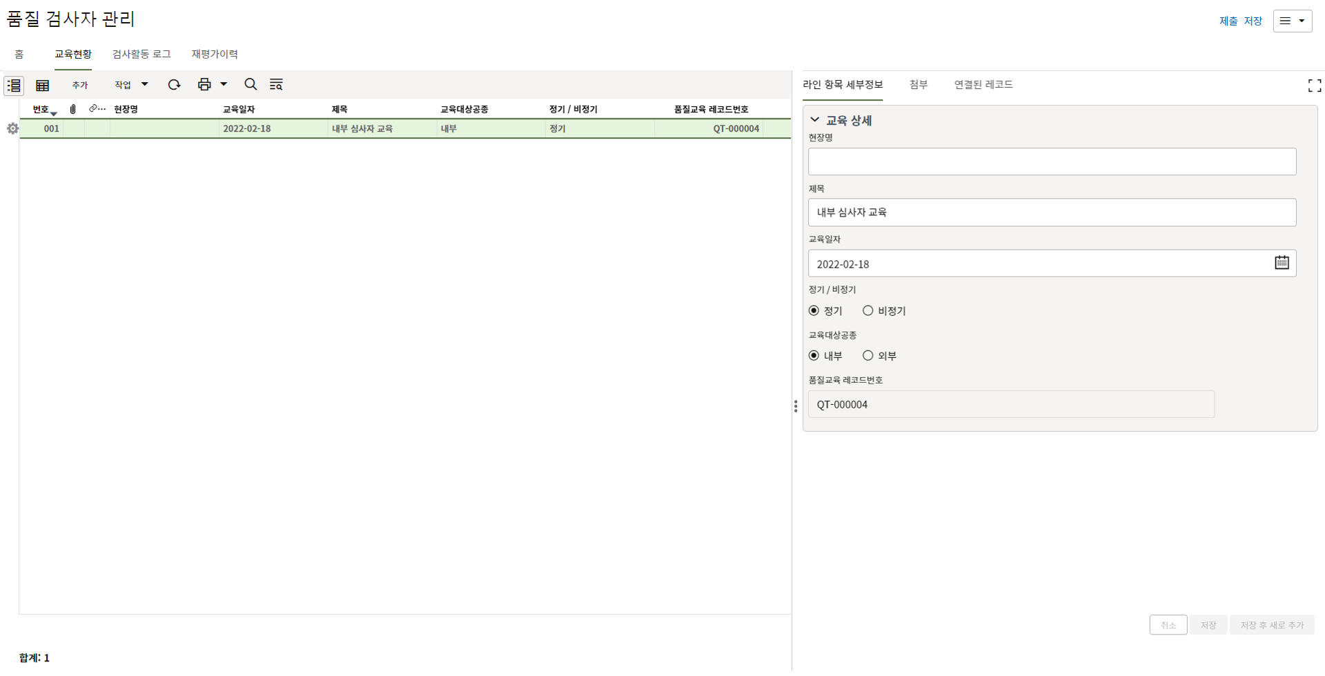Click the 제출 link
1325x676 pixels.
[x=1228, y=21]
